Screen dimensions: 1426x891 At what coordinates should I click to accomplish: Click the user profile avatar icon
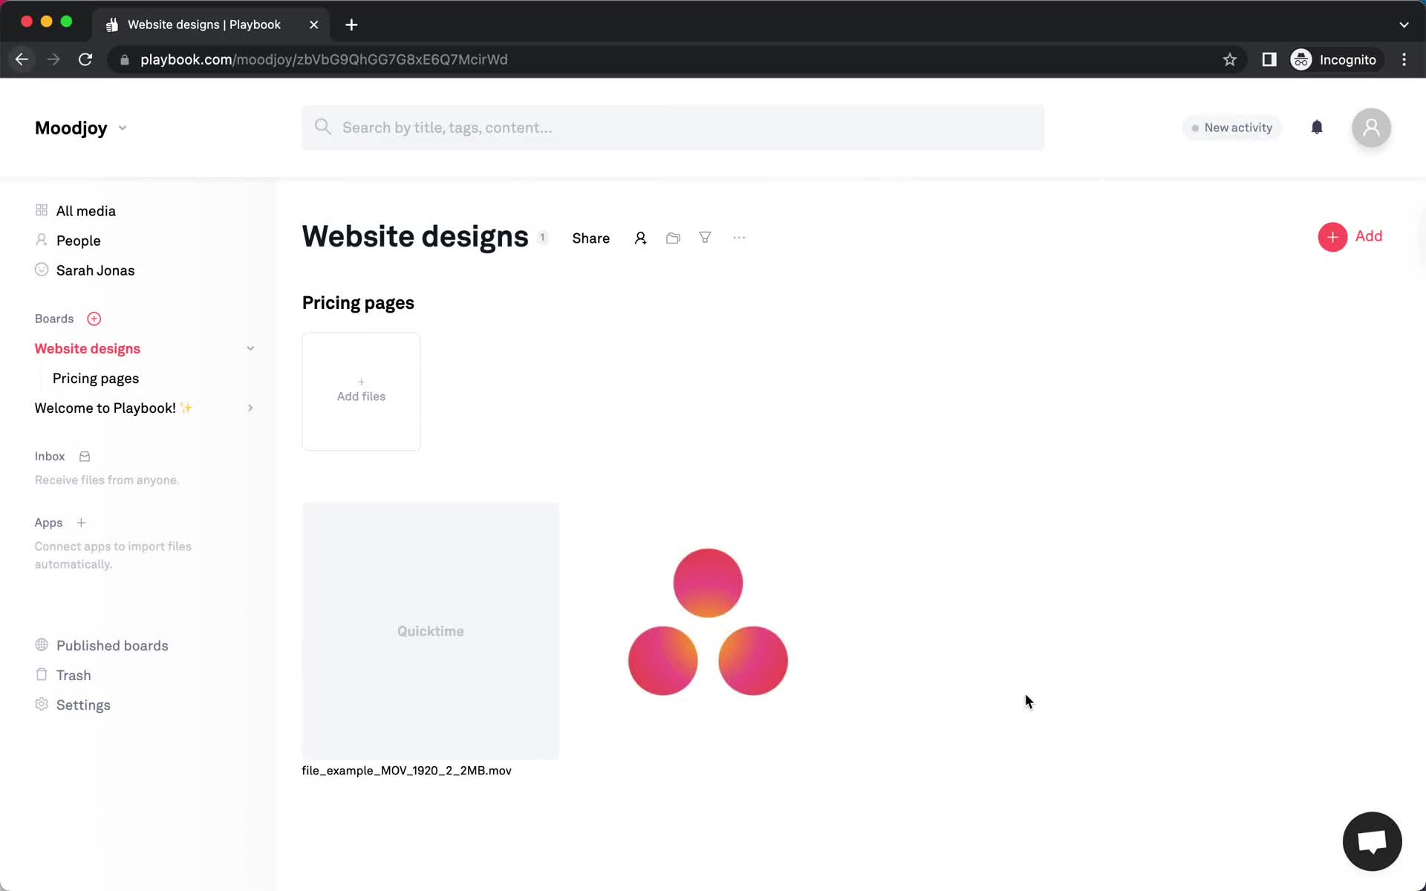click(1370, 126)
